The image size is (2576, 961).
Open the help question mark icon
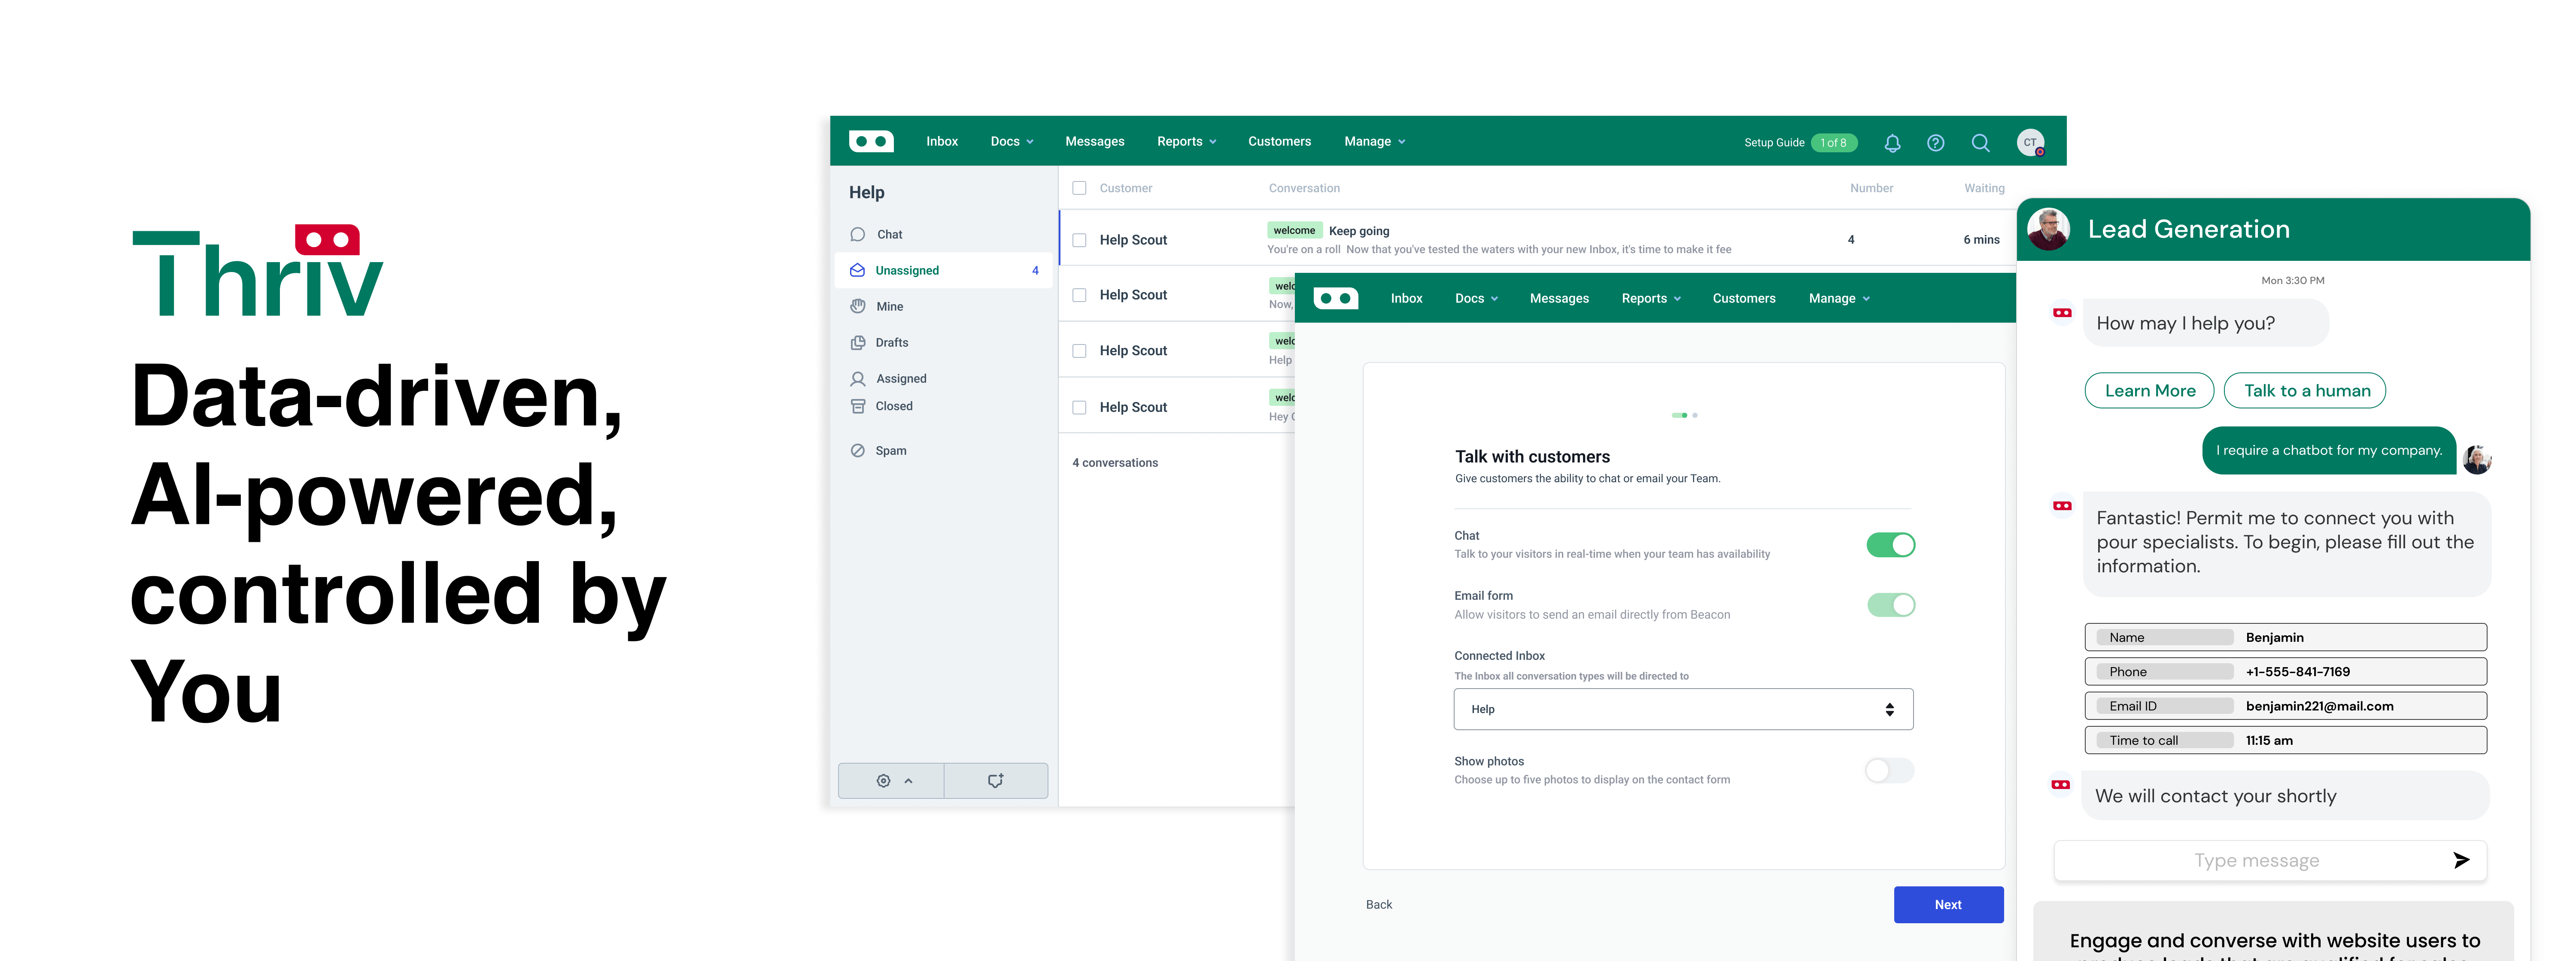tap(1935, 143)
